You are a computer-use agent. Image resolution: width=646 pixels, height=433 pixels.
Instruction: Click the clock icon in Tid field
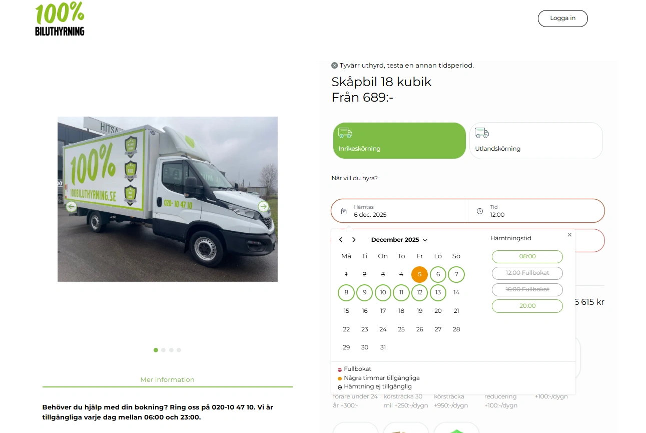pos(480,211)
